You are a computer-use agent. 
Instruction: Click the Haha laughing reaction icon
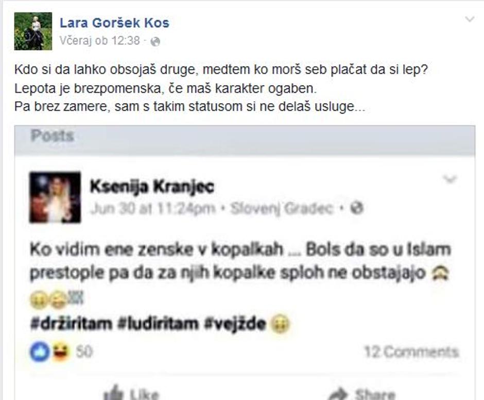[61, 352]
